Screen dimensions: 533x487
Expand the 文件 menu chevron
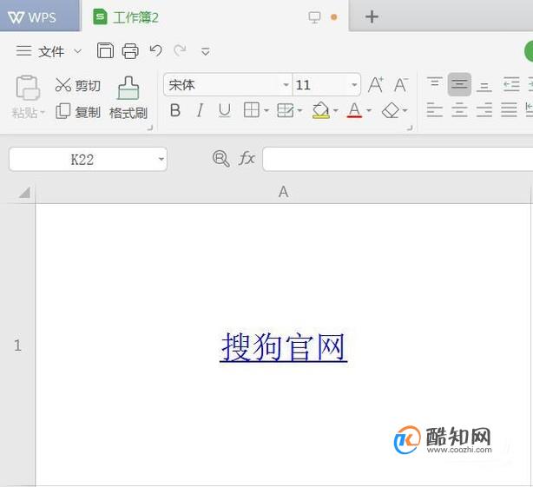[78, 51]
